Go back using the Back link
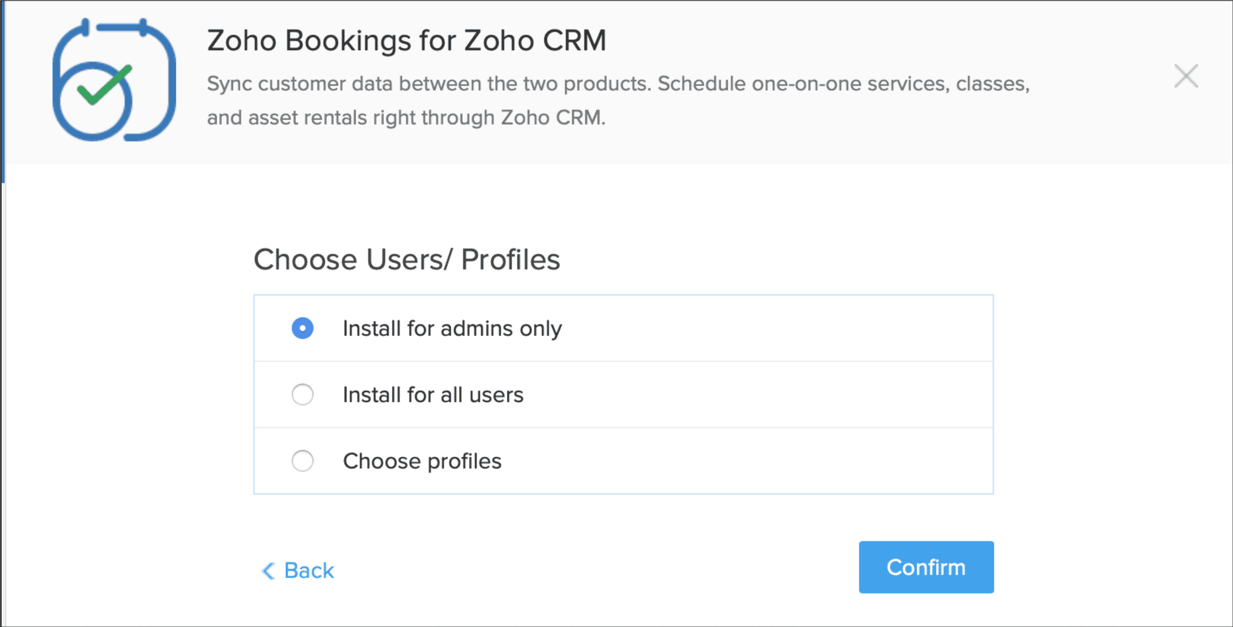1233x627 pixels. [x=308, y=570]
